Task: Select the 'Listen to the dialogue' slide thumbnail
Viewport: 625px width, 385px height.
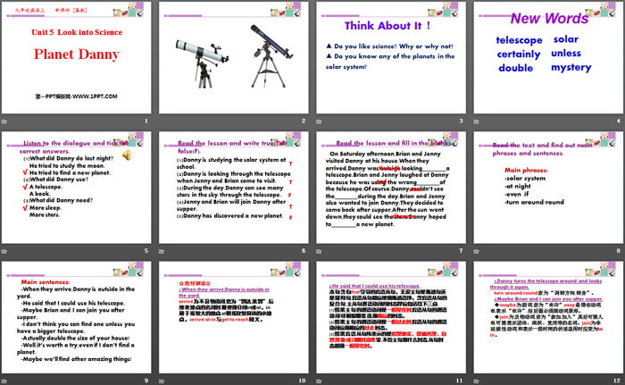Action: point(76,188)
